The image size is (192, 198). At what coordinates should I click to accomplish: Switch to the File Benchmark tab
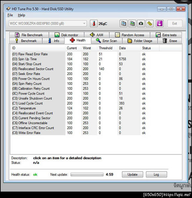point(29,35)
